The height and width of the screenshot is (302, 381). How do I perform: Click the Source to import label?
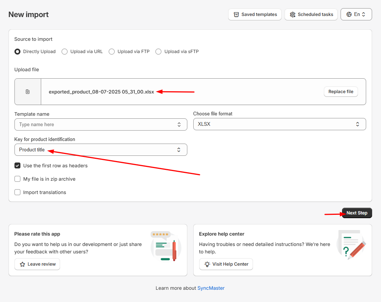pos(33,39)
